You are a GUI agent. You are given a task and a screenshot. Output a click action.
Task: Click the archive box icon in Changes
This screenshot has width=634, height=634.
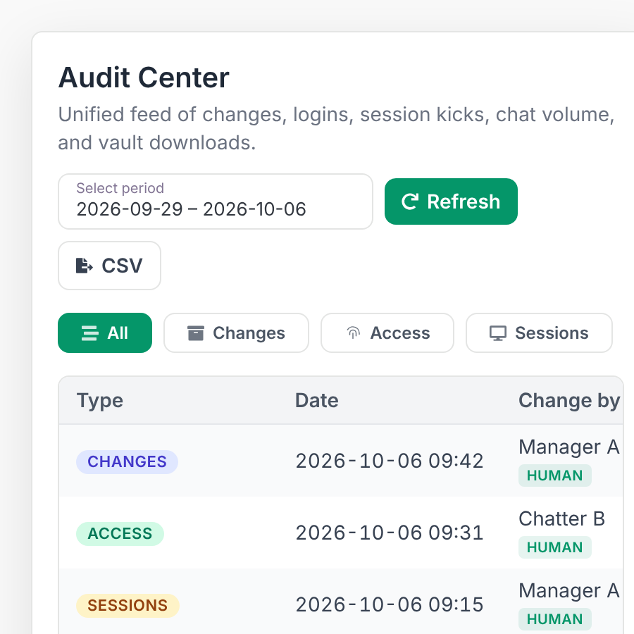click(x=196, y=333)
